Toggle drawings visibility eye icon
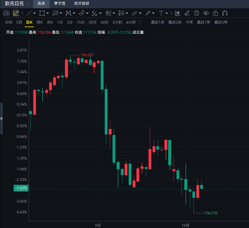Viewport: 249px width, 228px height. point(206,13)
